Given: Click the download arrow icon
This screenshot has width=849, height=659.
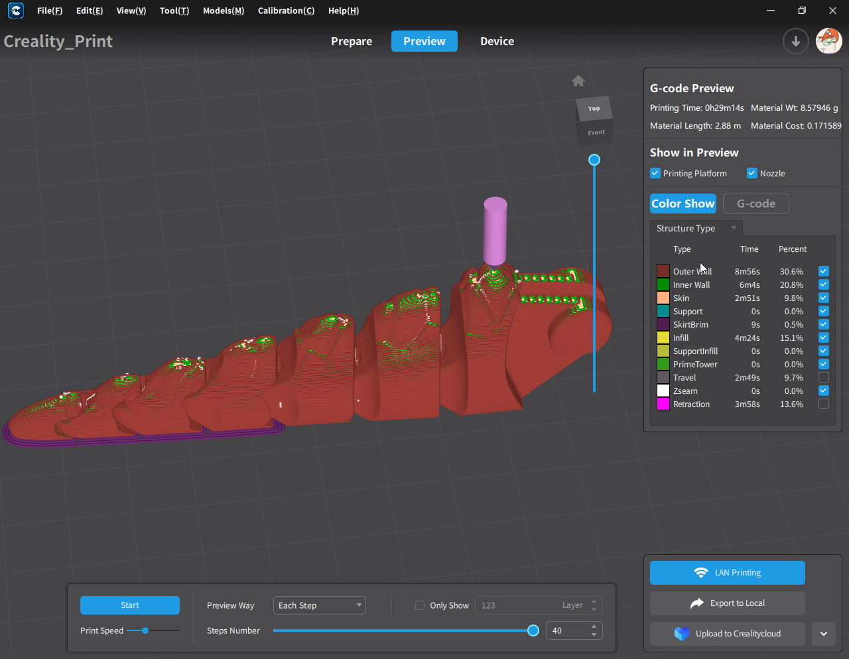Looking at the screenshot, I should click(x=795, y=41).
